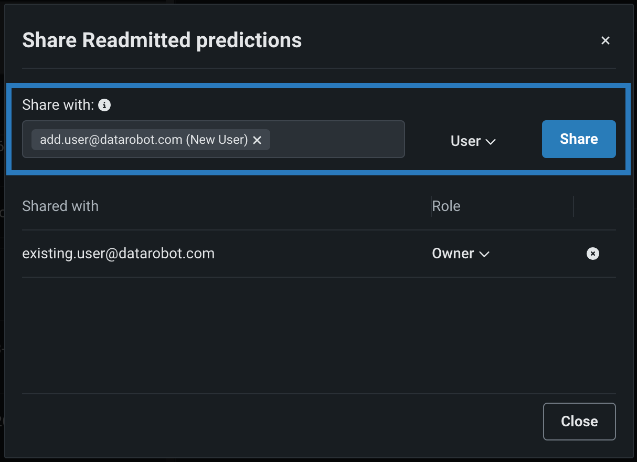Click the Share Readmitted predictions title
Image resolution: width=637 pixels, height=462 pixels.
tap(162, 40)
